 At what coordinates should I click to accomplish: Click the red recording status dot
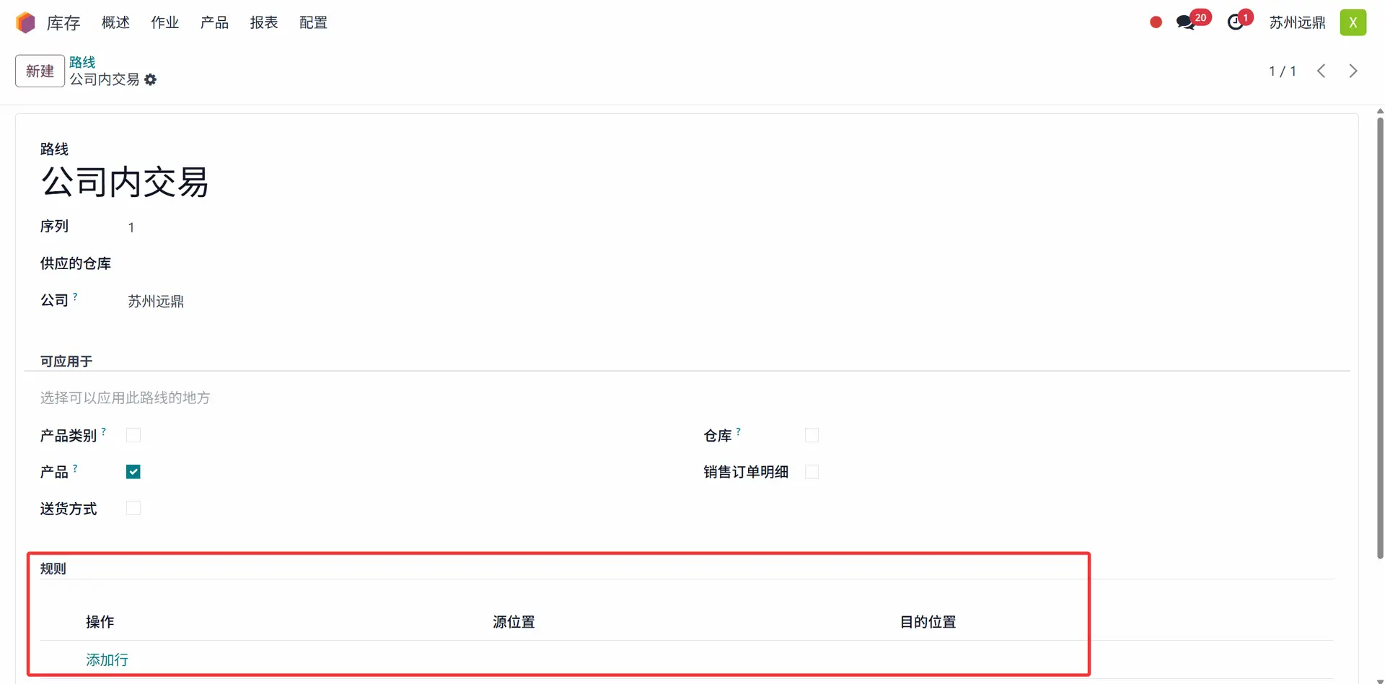point(1156,22)
